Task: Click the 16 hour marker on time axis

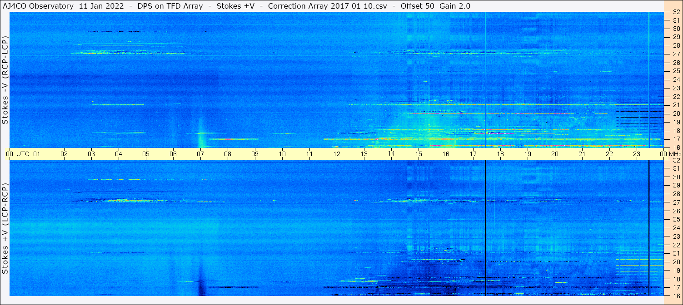Action: [446, 154]
